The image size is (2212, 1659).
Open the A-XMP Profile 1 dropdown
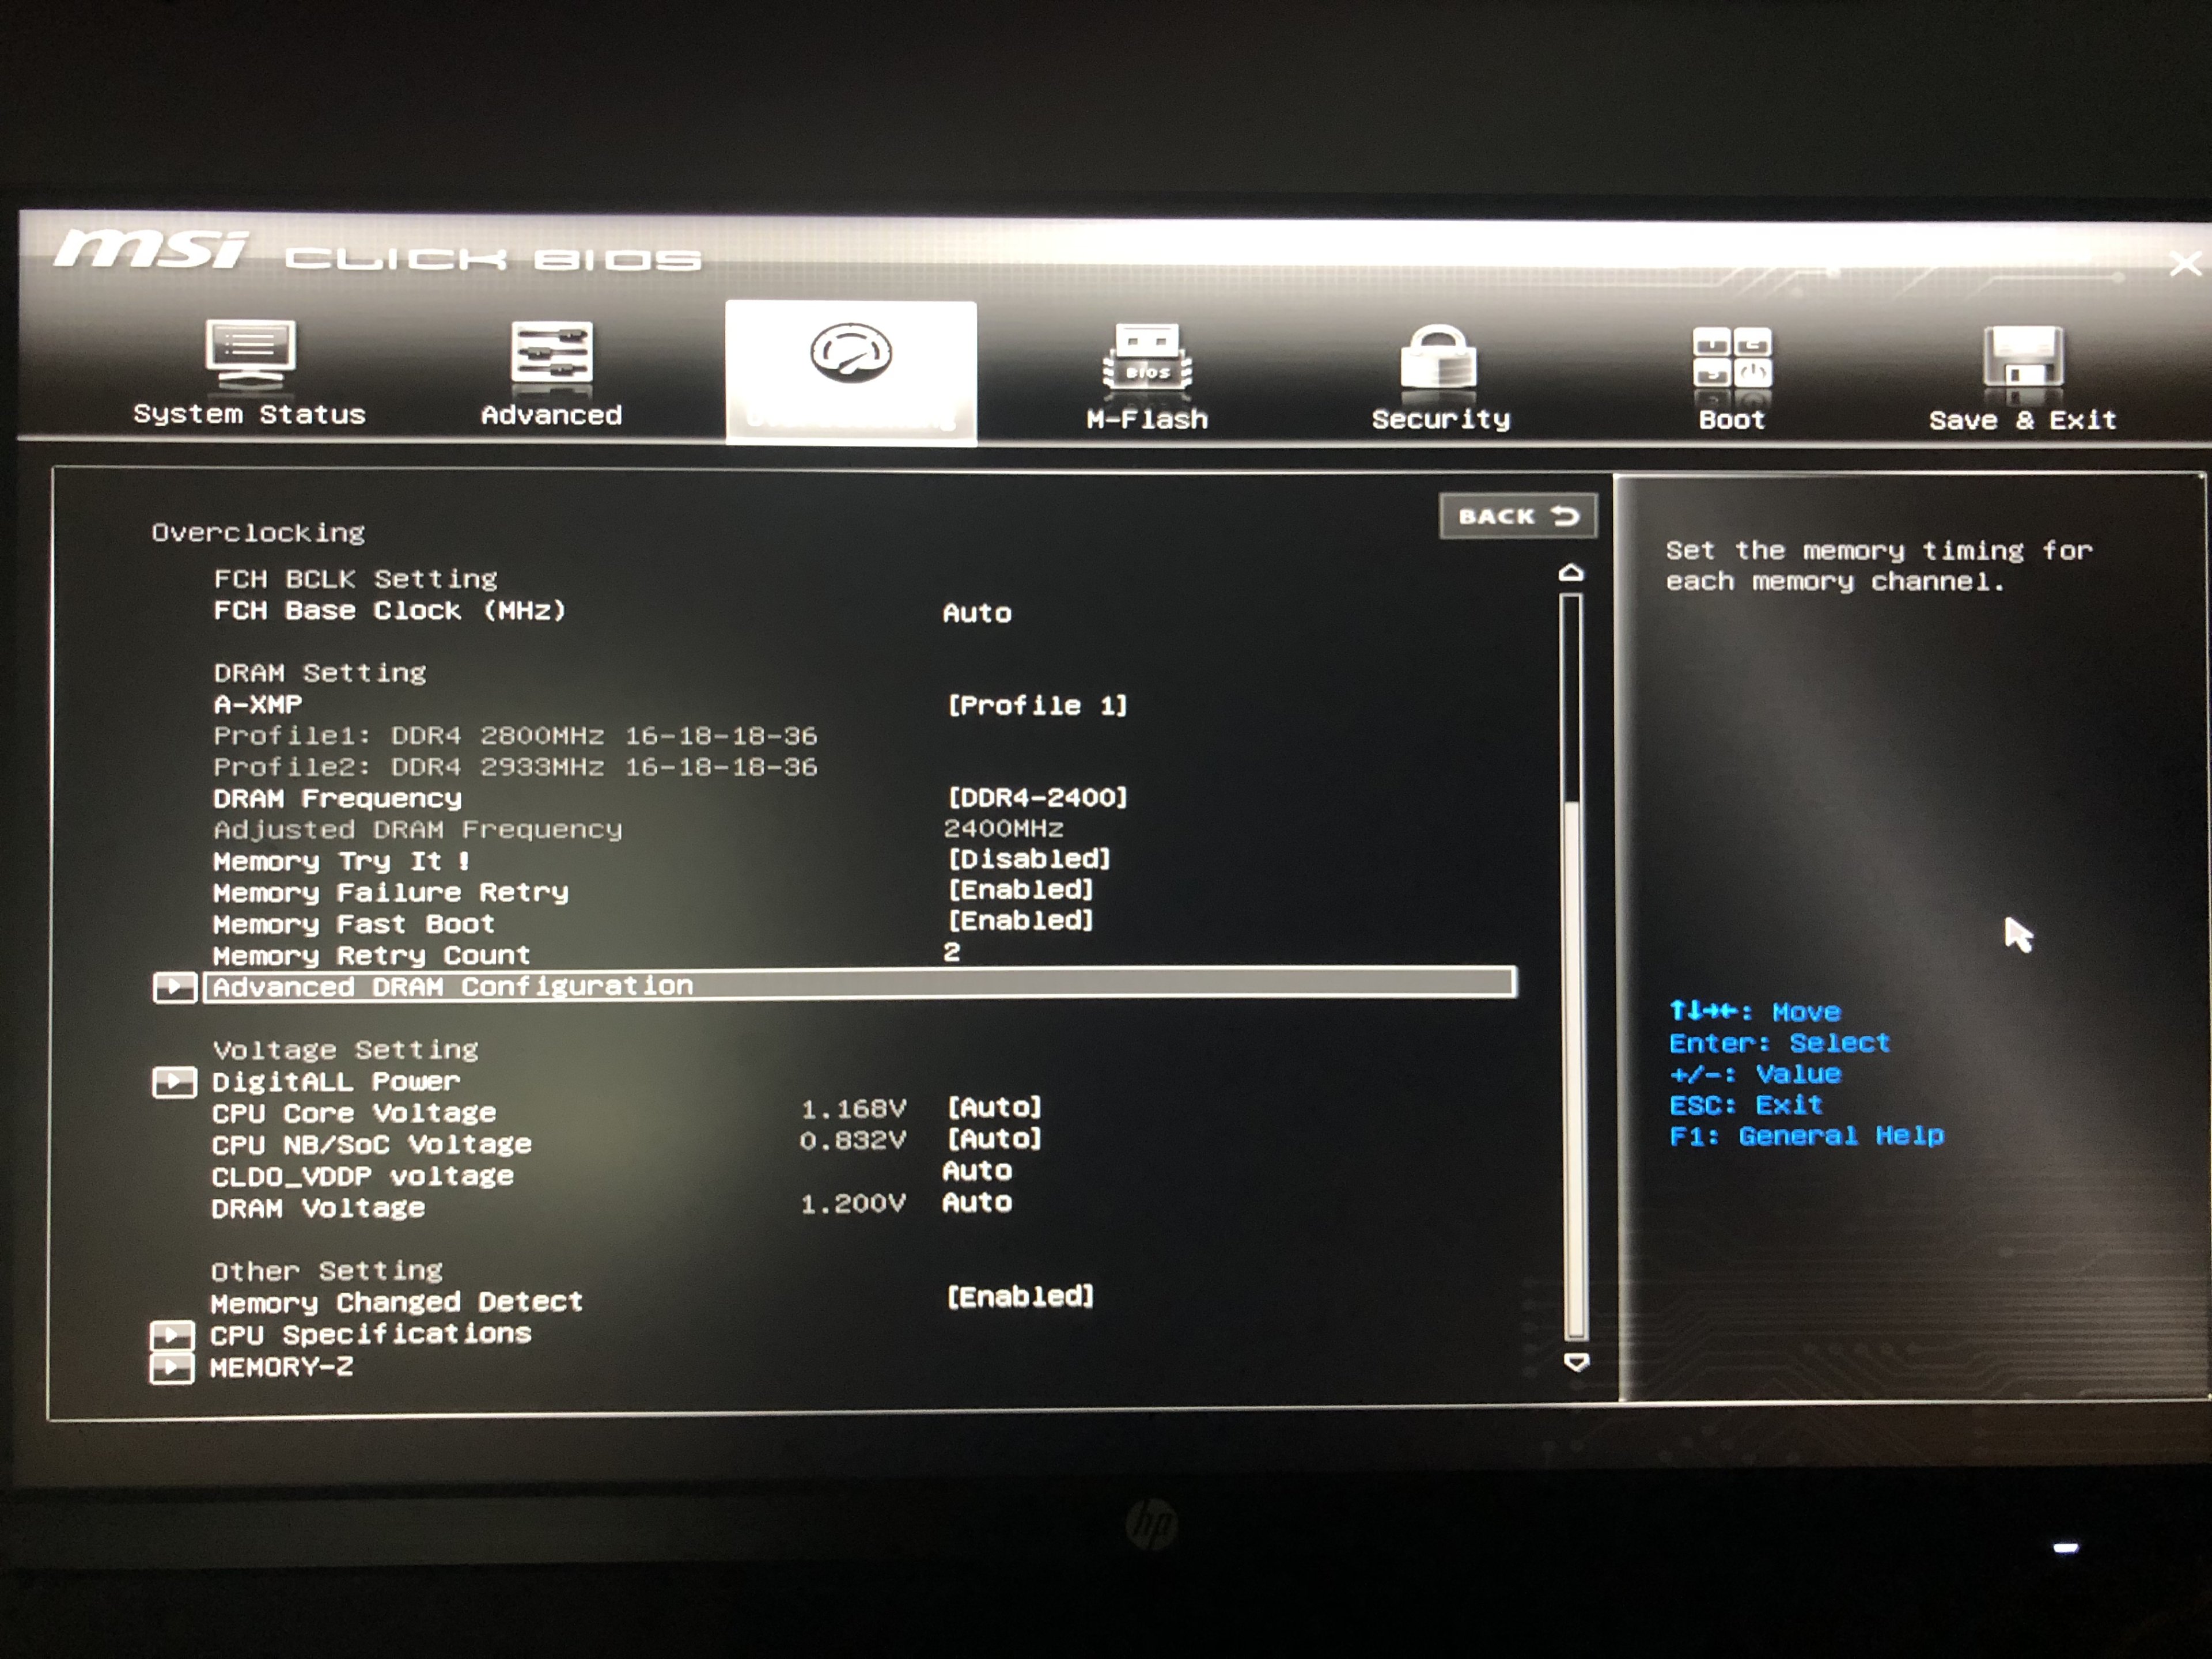tap(1036, 706)
